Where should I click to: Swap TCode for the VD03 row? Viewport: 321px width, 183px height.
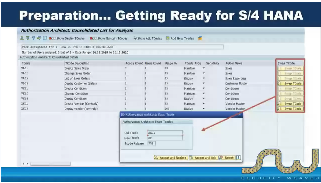pos(290,83)
